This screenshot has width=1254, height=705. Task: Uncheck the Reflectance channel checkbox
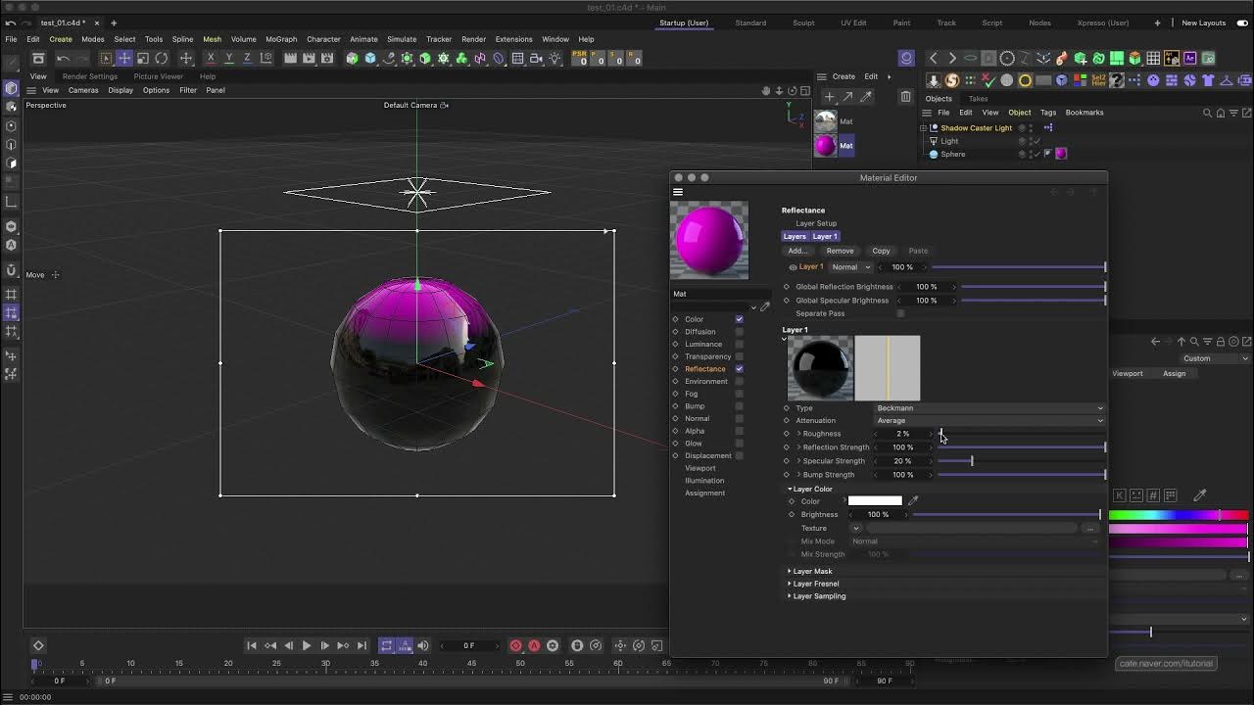tap(739, 369)
